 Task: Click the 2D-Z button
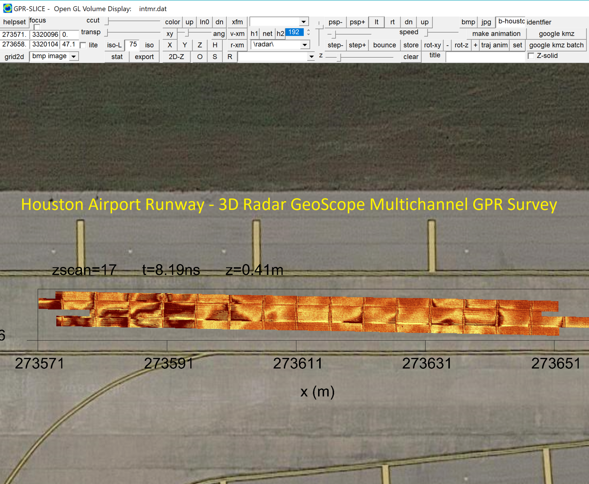[x=176, y=57]
